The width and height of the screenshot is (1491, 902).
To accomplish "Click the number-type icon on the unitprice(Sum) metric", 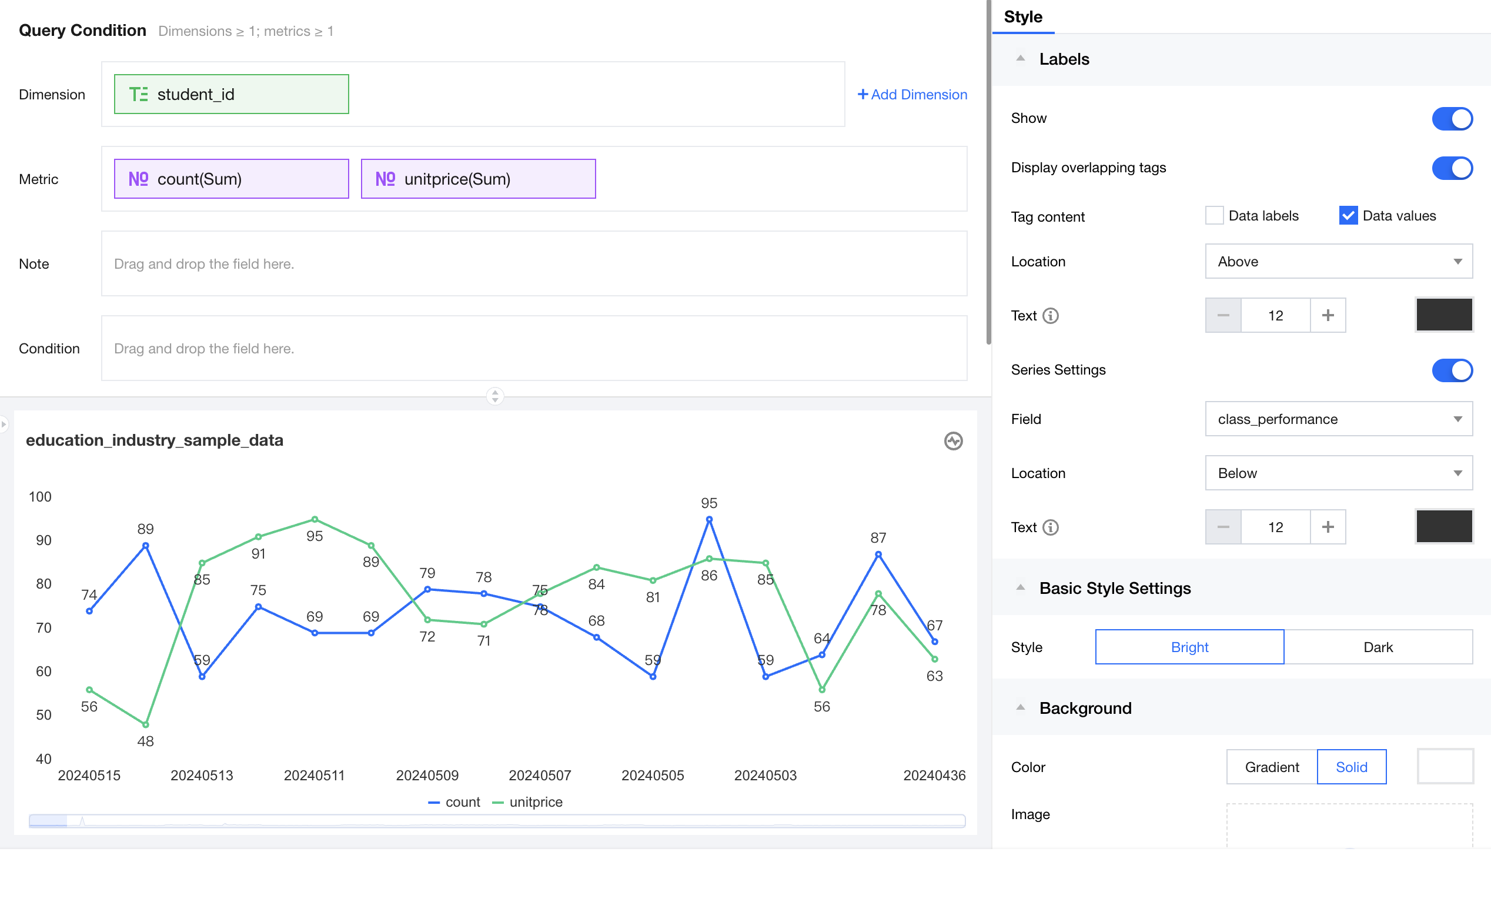I will (385, 179).
